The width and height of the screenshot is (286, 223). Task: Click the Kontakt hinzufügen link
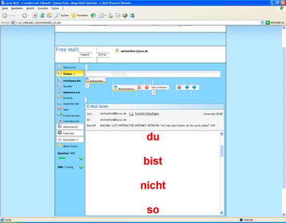pyautogui.click(x=147, y=114)
